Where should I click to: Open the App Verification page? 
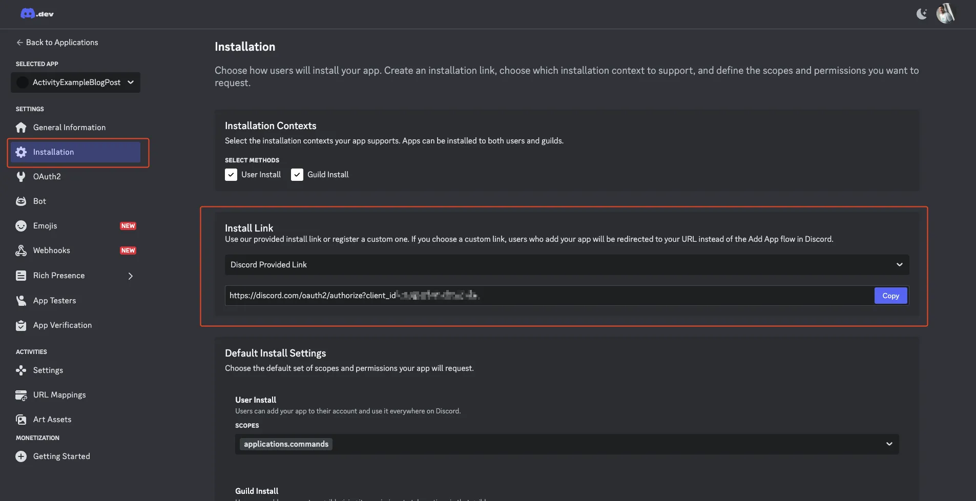[x=63, y=325]
